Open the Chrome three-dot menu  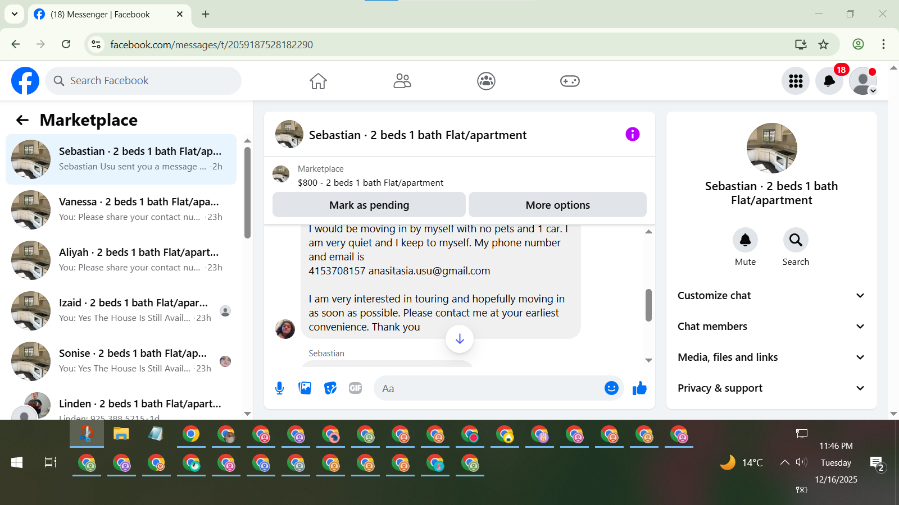click(883, 44)
